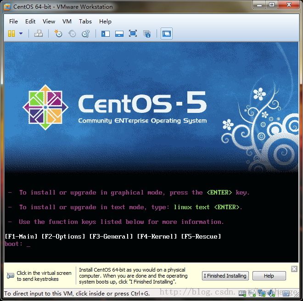
Task: Click the network adapter status icon
Action: coord(262,293)
